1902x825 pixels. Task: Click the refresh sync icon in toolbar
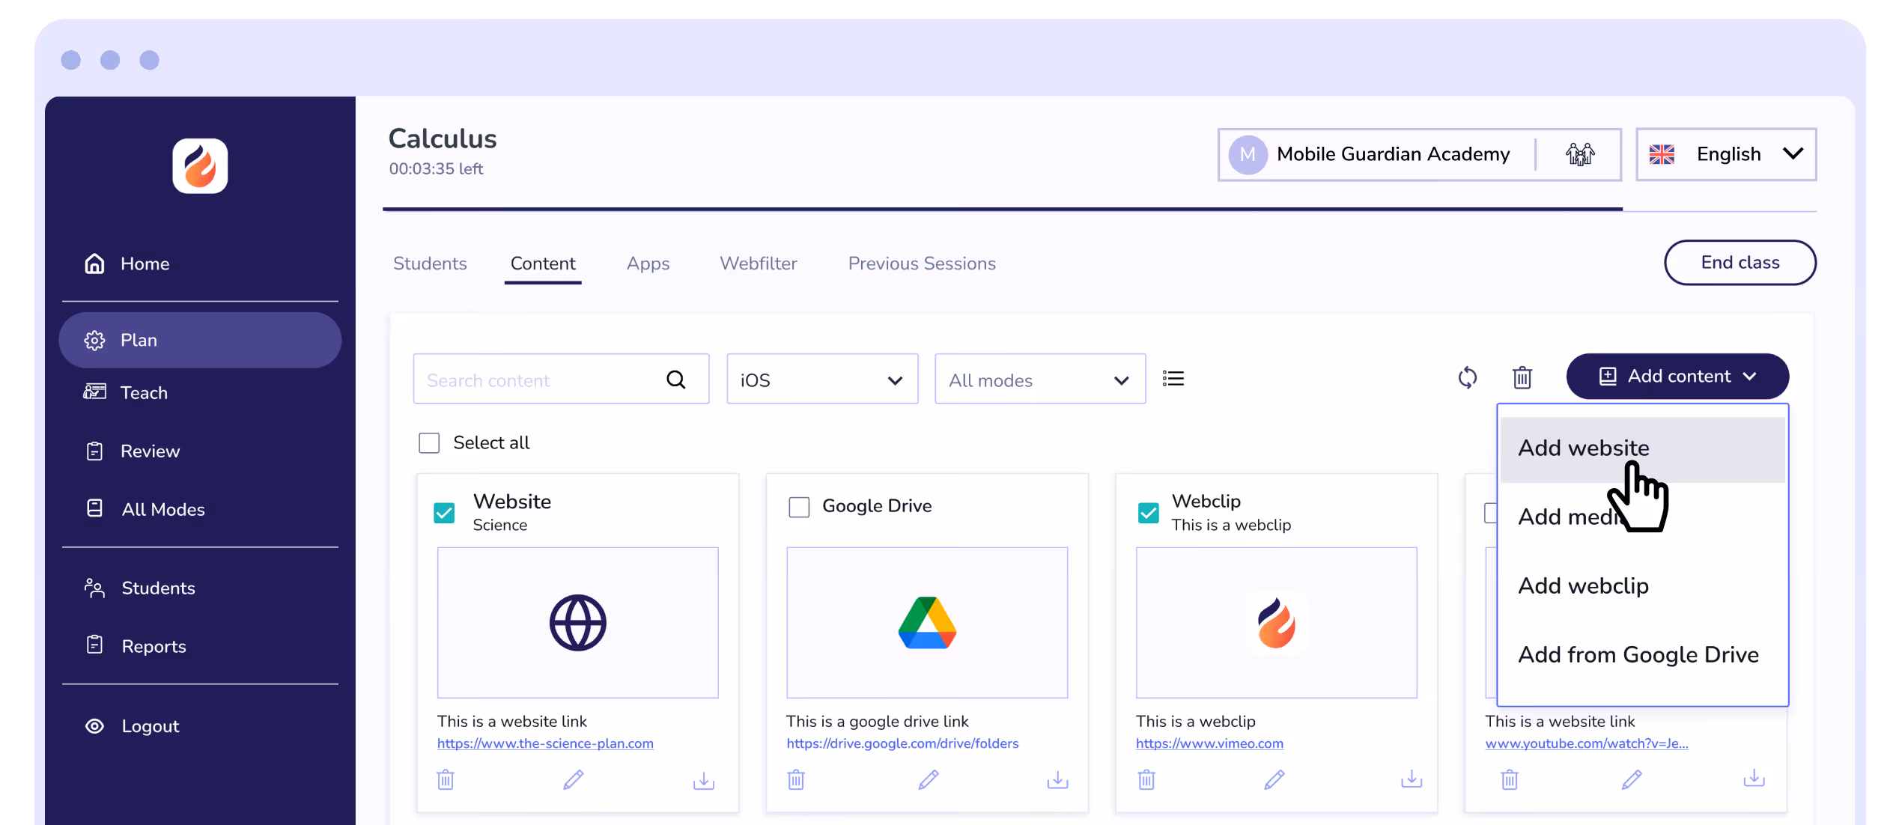pos(1467,378)
